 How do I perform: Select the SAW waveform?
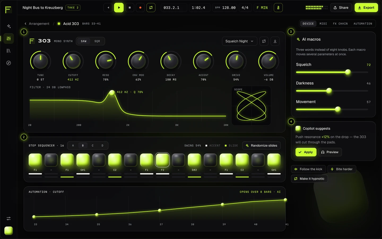pos(84,41)
